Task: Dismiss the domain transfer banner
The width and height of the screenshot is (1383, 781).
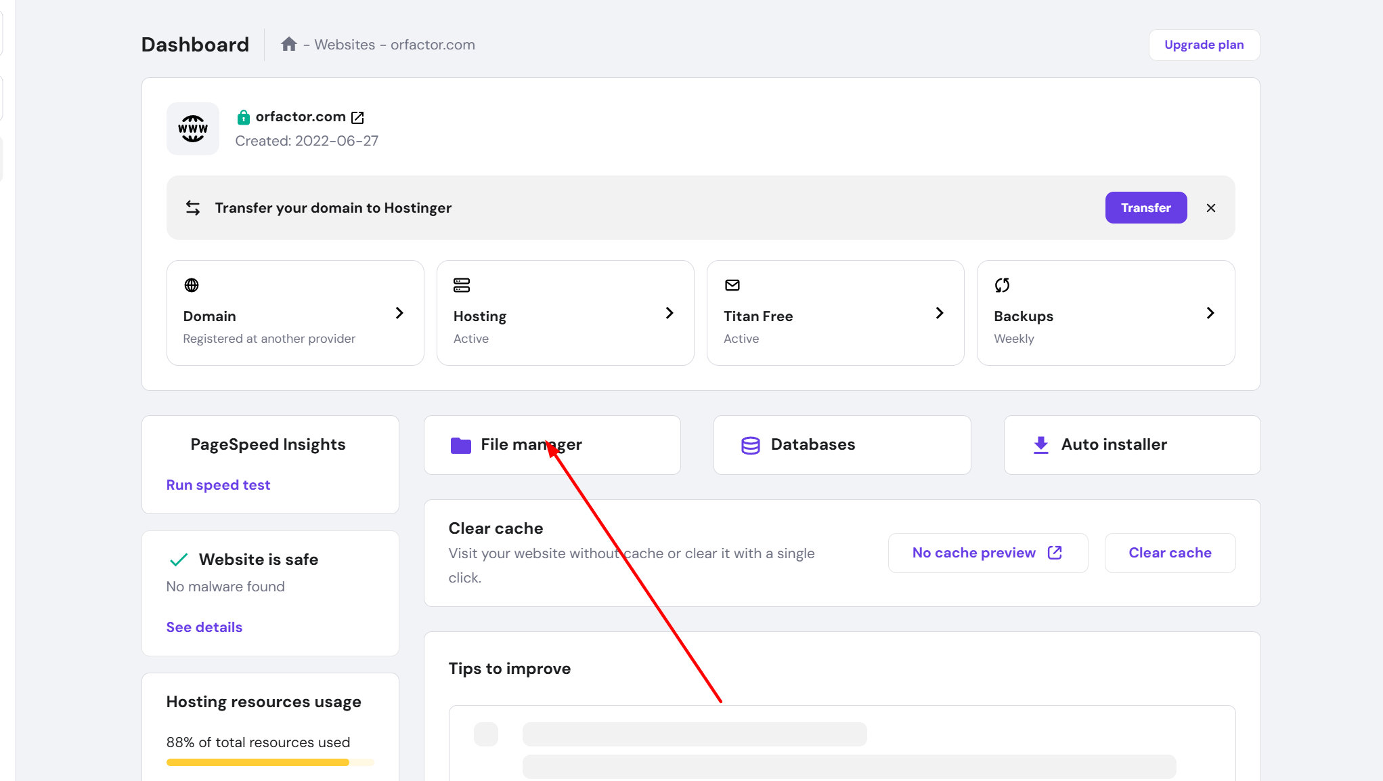Action: 1211,208
